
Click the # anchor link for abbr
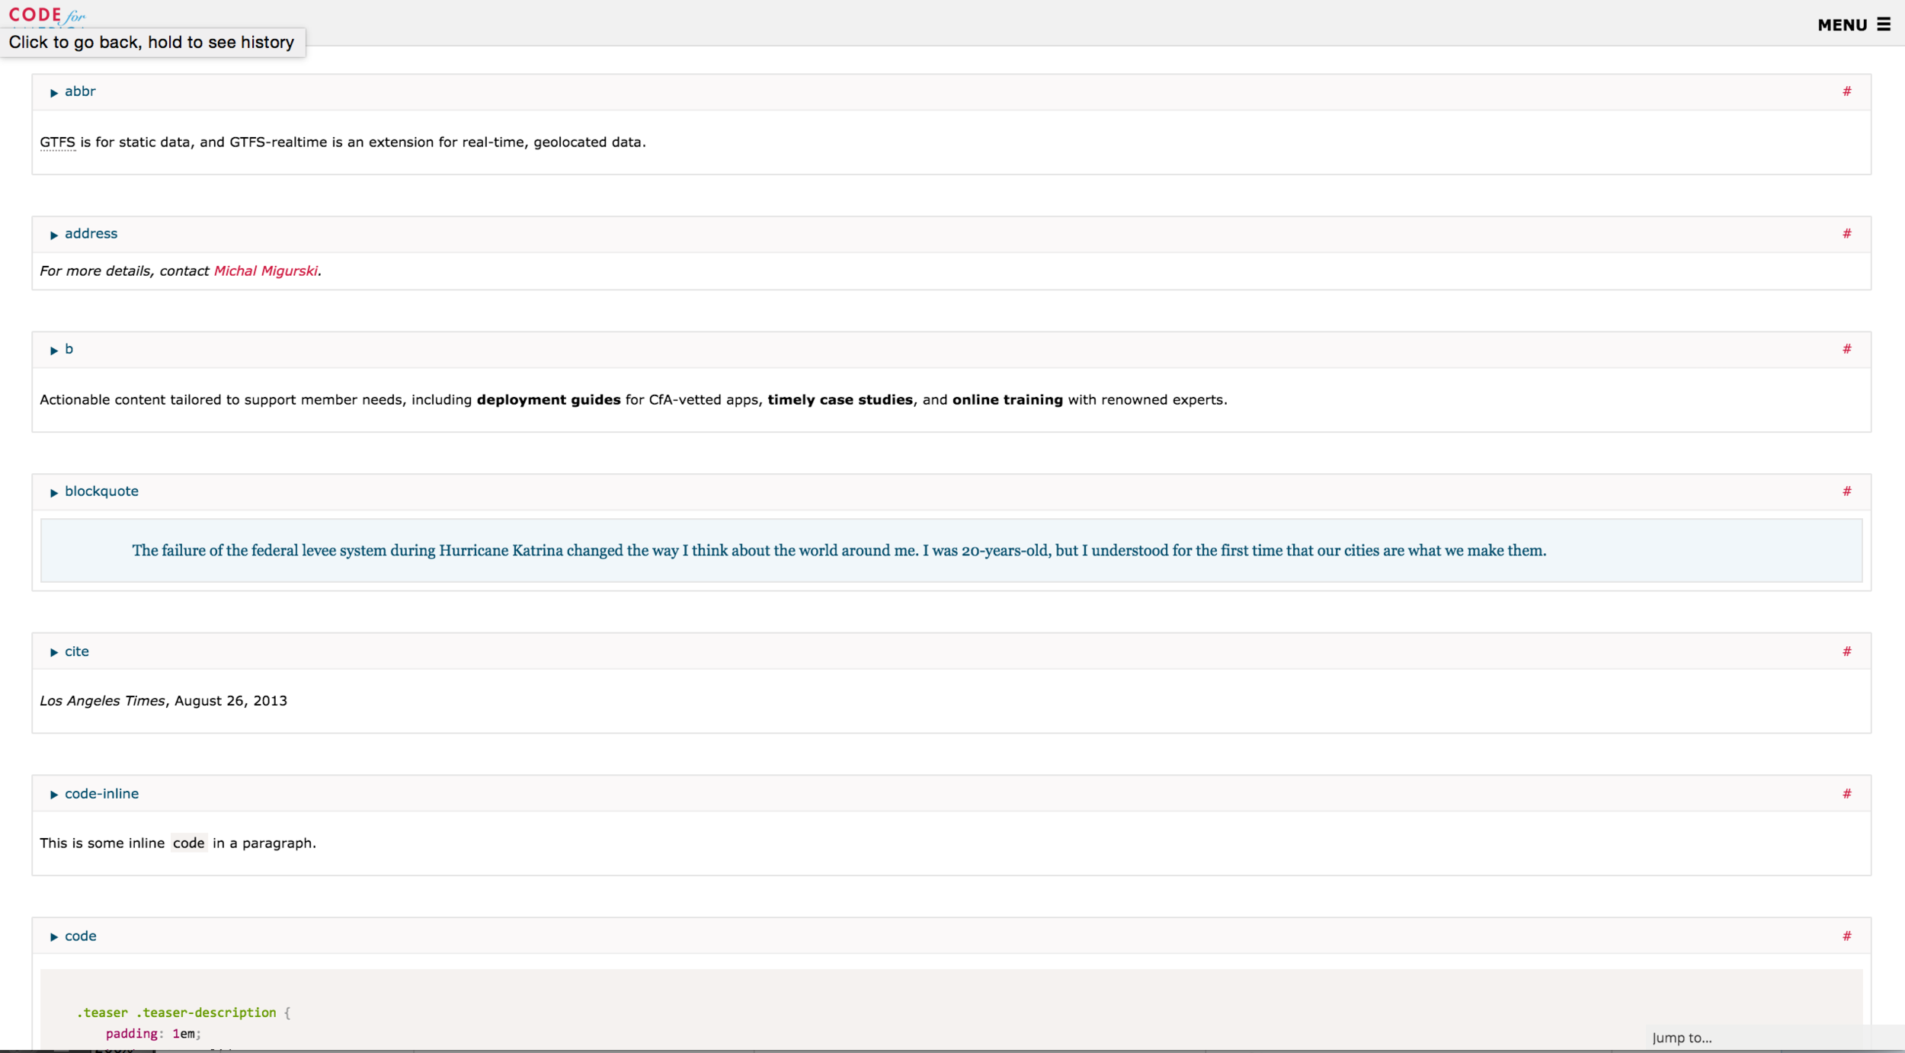coord(1847,91)
